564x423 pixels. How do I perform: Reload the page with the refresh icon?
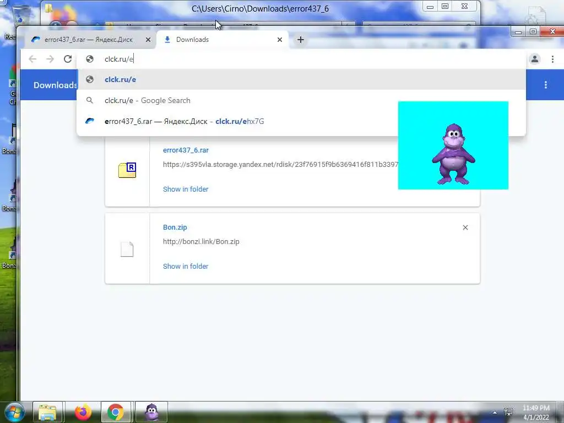(x=68, y=59)
